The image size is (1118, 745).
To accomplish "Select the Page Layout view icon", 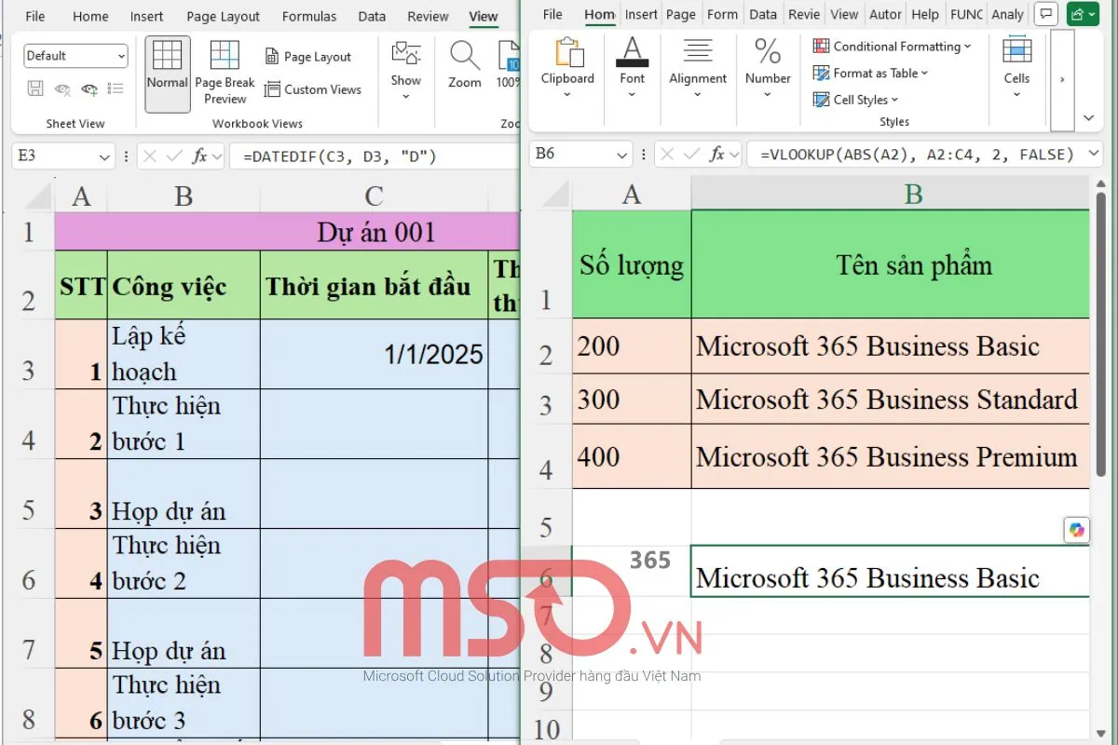I will point(308,56).
